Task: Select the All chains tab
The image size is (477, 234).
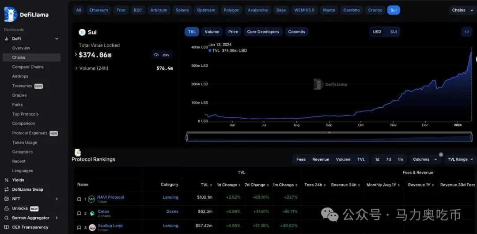Action: [x=79, y=10]
